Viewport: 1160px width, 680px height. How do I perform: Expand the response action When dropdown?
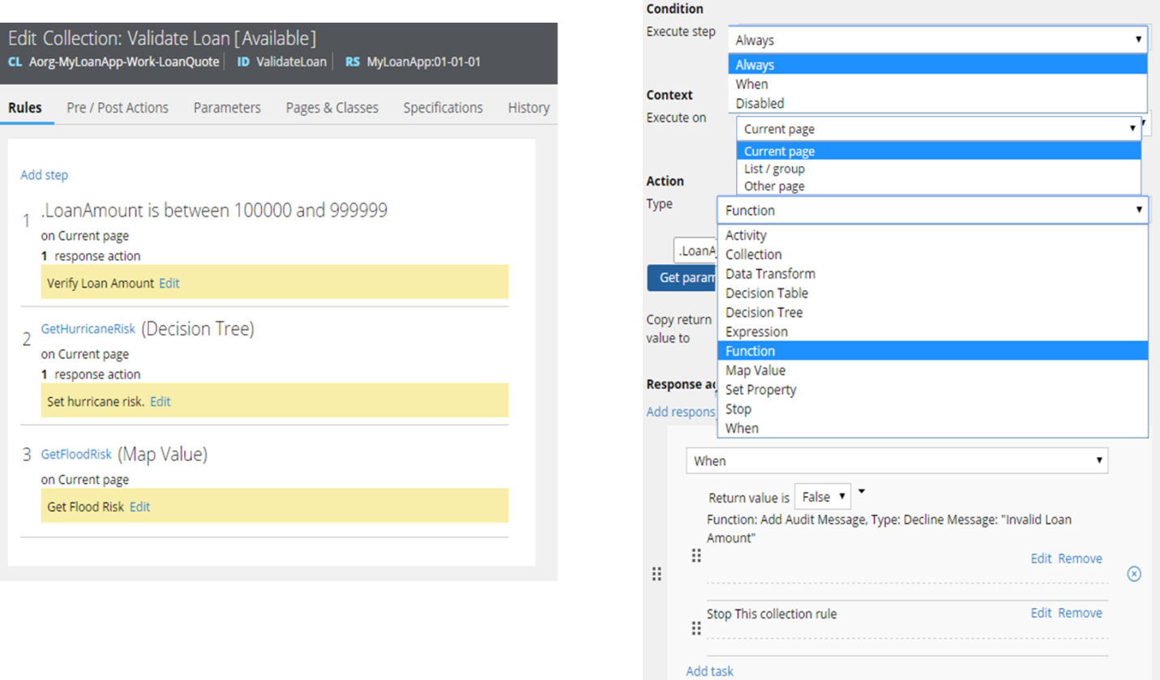[x=896, y=460]
